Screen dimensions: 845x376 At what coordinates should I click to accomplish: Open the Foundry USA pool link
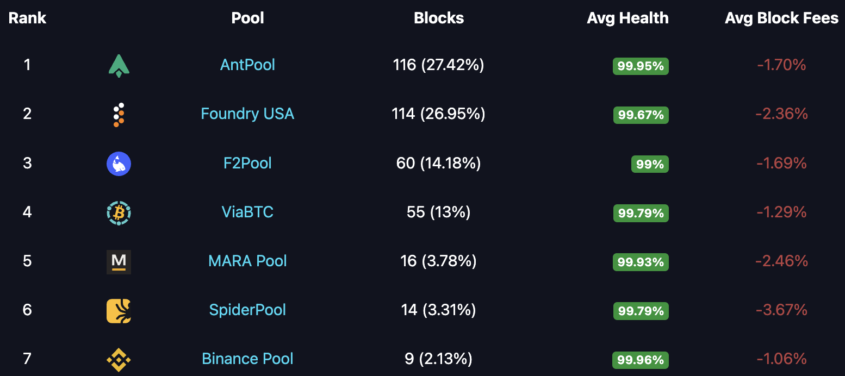tap(247, 114)
